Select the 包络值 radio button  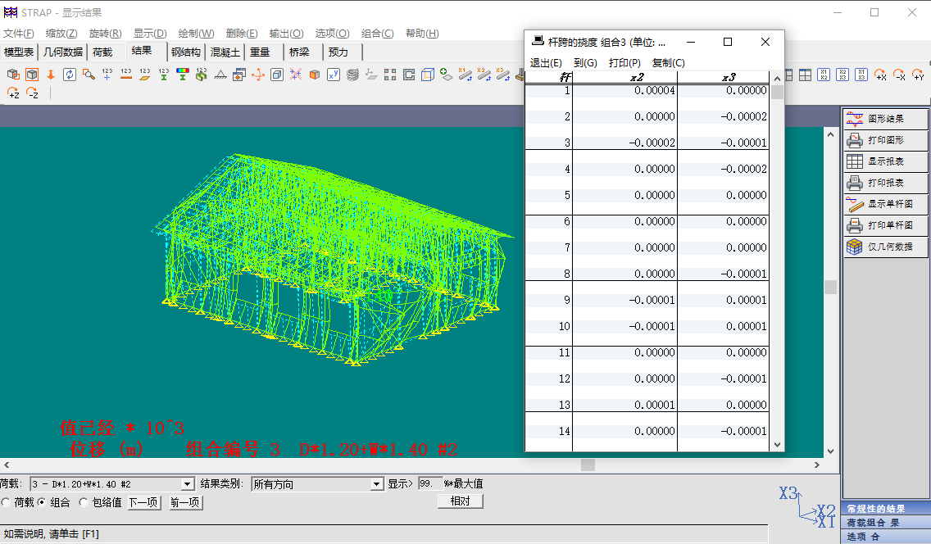[83, 502]
